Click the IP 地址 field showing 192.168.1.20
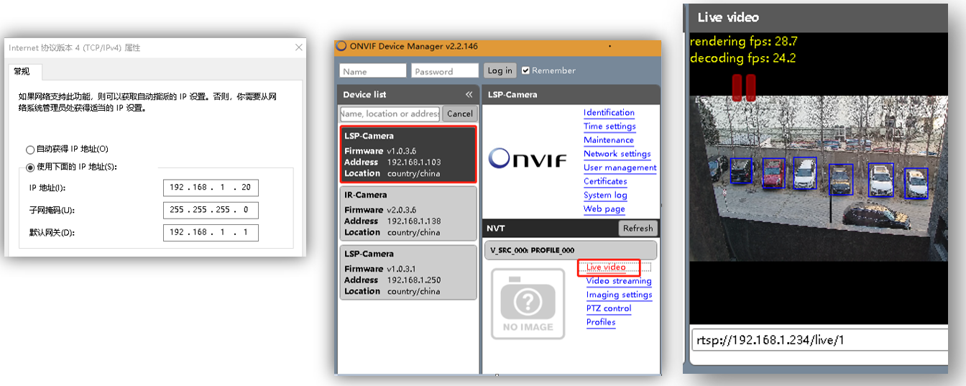This screenshot has height=386, width=966. pyautogui.click(x=211, y=188)
